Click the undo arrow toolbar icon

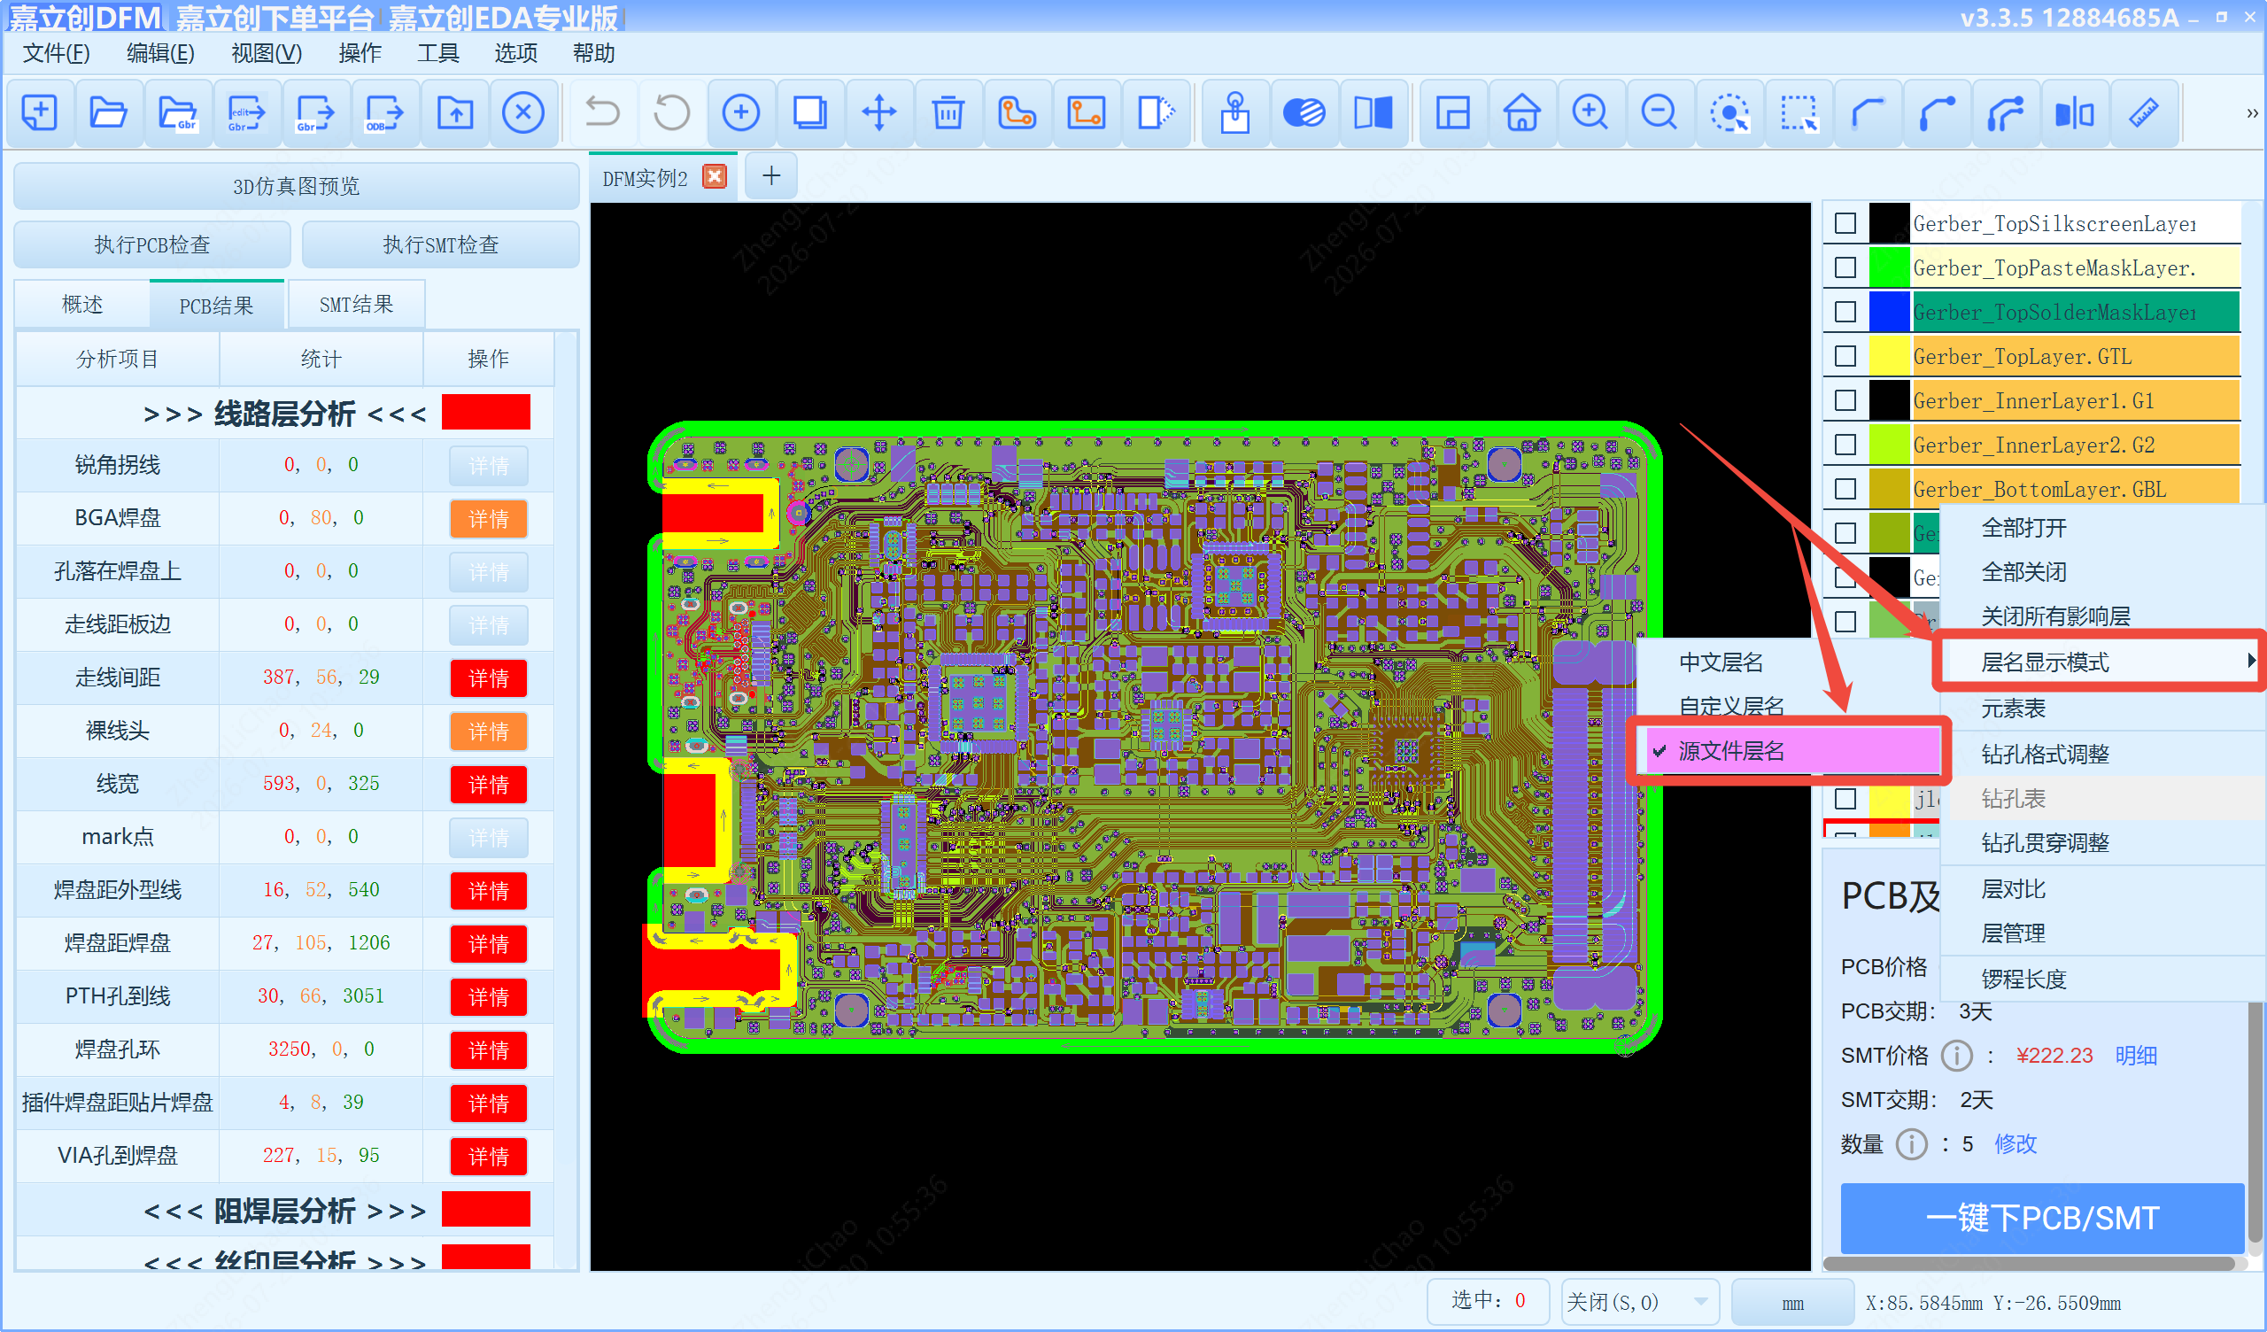tap(602, 112)
